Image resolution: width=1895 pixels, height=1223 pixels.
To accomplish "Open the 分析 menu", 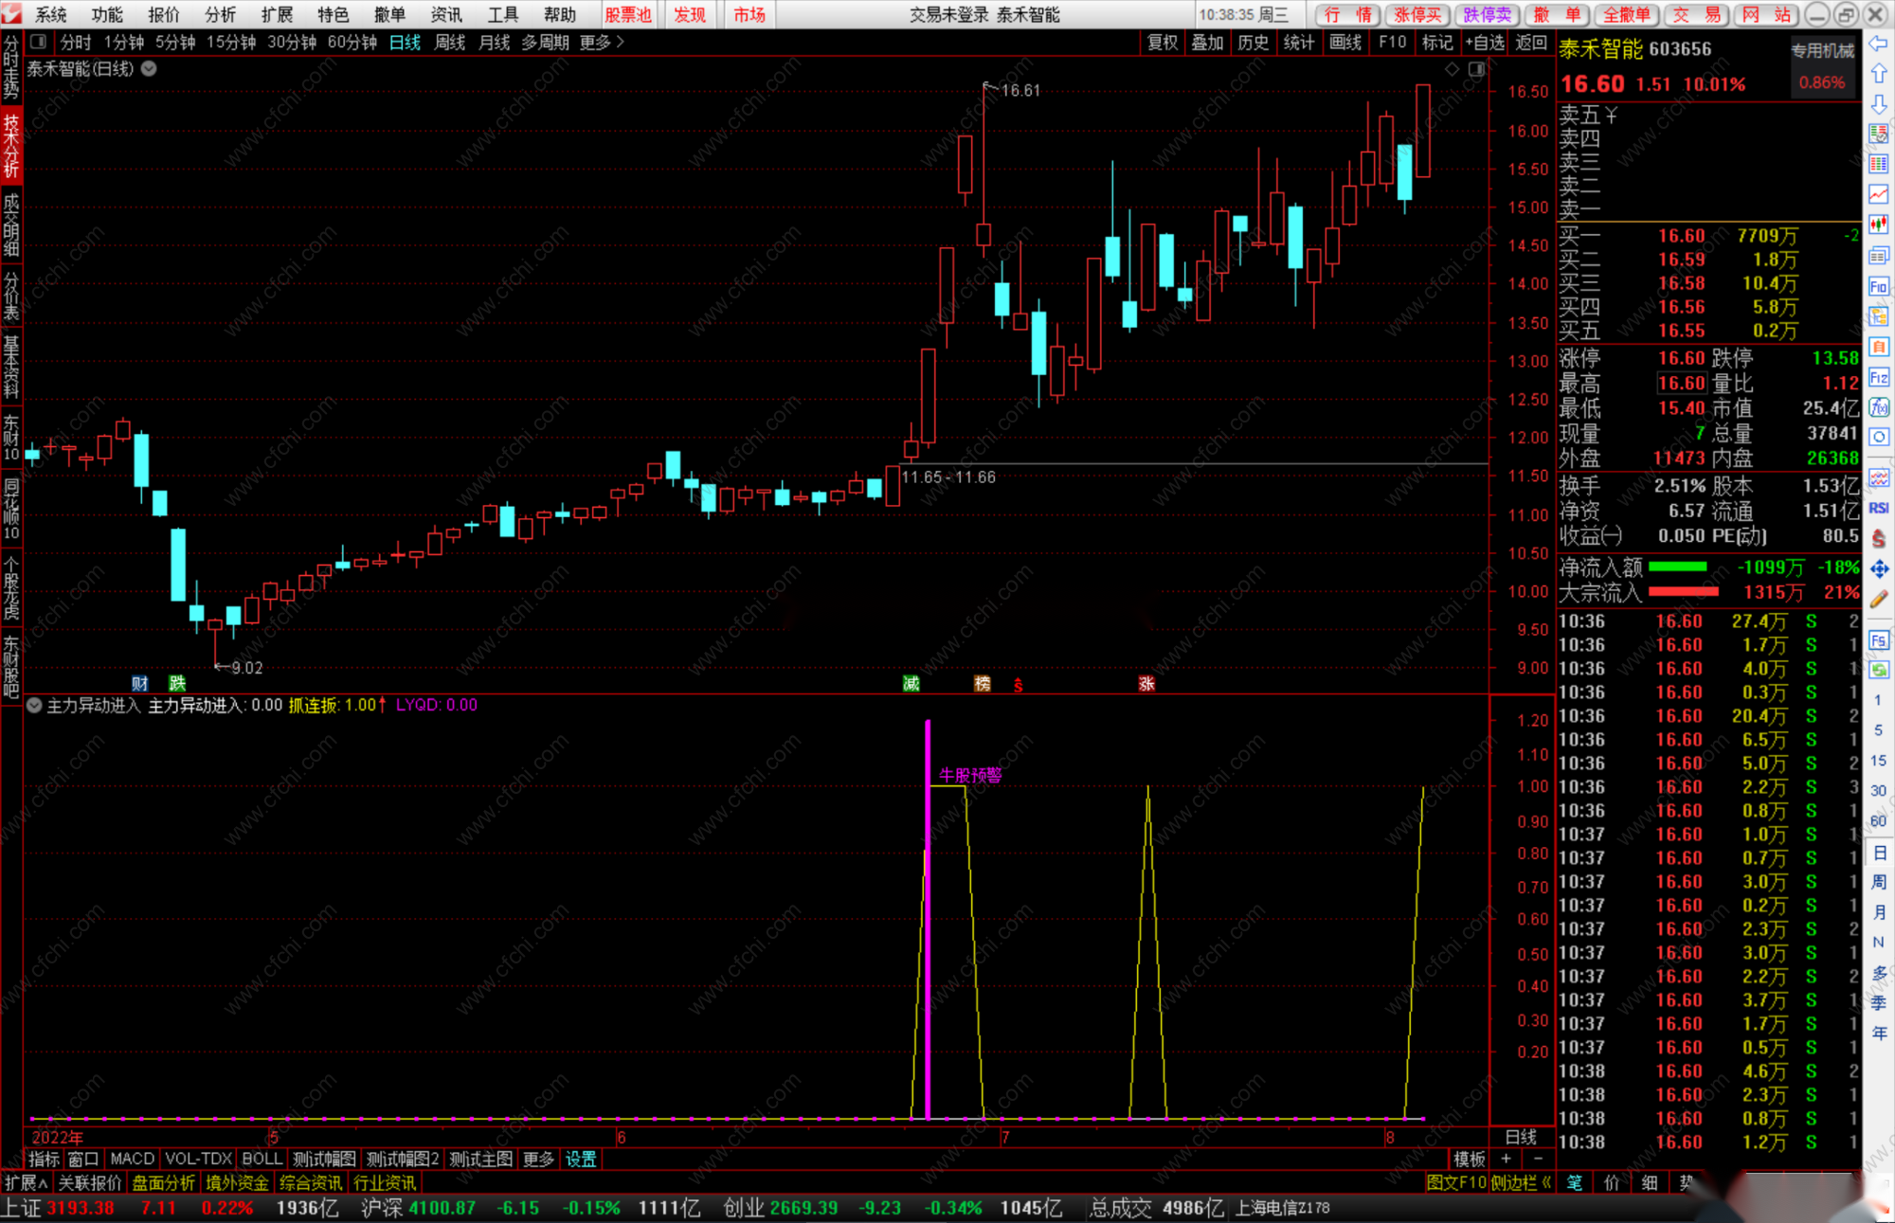I will [x=220, y=14].
